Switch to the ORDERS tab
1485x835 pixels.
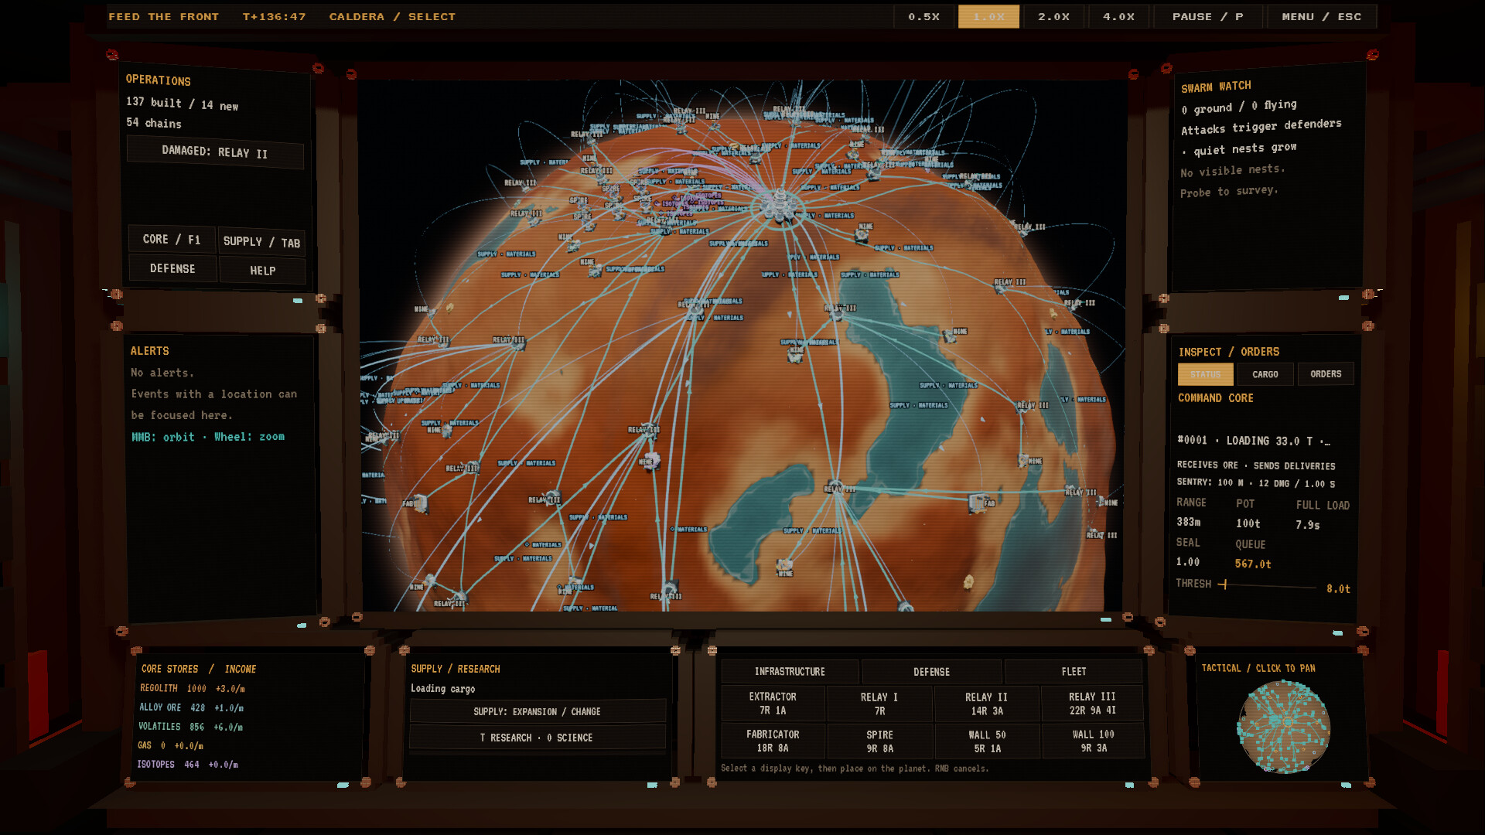(x=1326, y=374)
